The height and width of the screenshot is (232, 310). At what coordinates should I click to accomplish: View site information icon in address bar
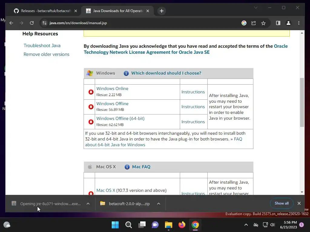(x=45, y=23)
